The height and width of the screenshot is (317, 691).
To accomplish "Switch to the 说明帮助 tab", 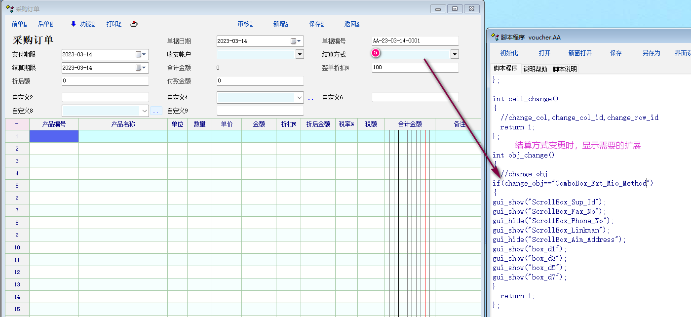I will point(535,69).
